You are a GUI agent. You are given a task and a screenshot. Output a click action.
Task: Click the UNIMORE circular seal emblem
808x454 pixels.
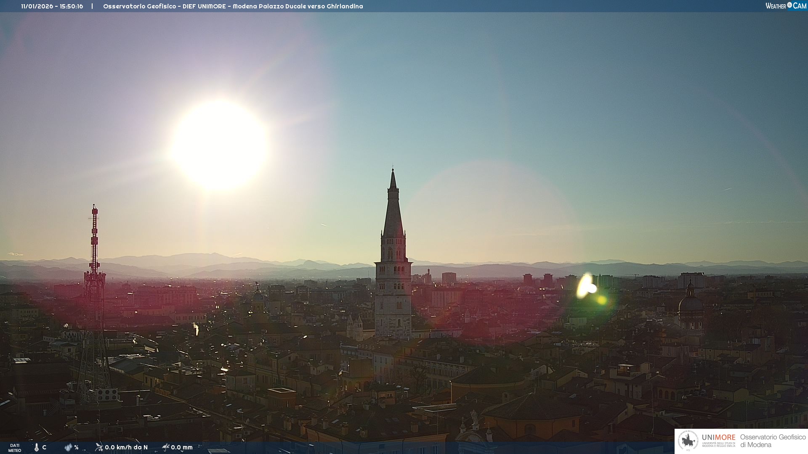pyautogui.click(x=688, y=441)
